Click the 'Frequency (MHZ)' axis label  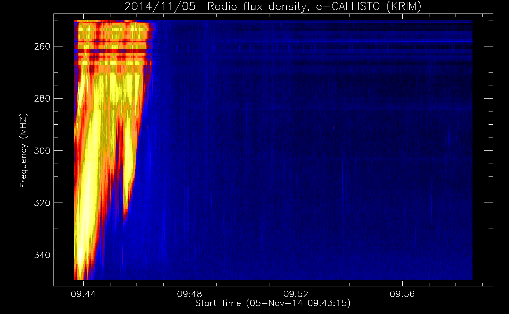[24, 150]
